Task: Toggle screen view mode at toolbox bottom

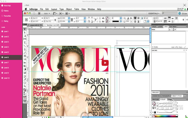Action: coord(25,101)
